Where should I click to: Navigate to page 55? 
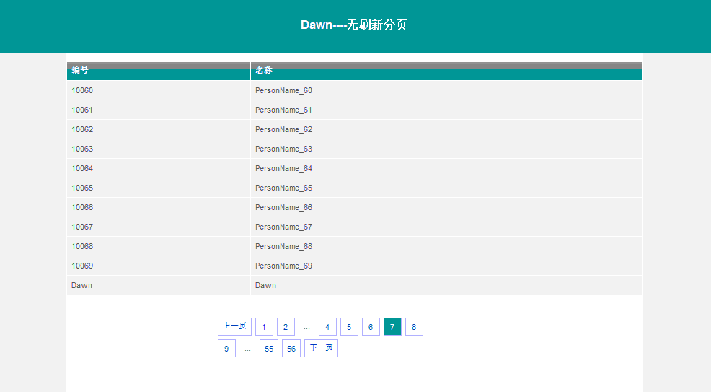pyautogui.click(x=269, y=349)
